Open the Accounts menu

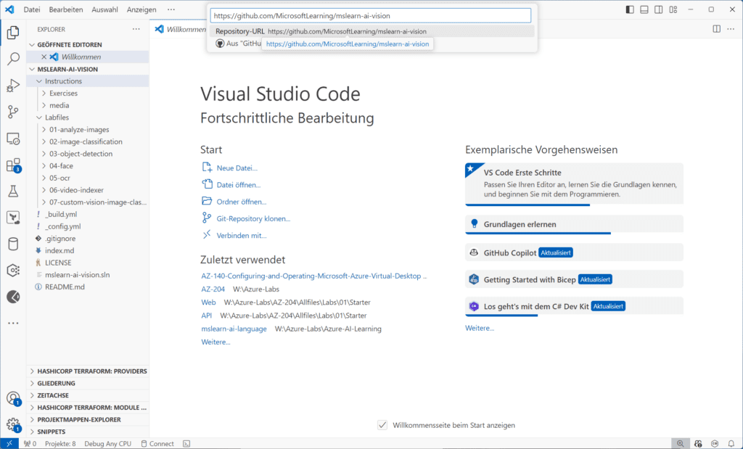coord(13,398)
